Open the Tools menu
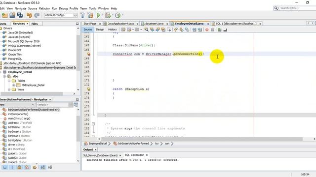 [92, 8]
